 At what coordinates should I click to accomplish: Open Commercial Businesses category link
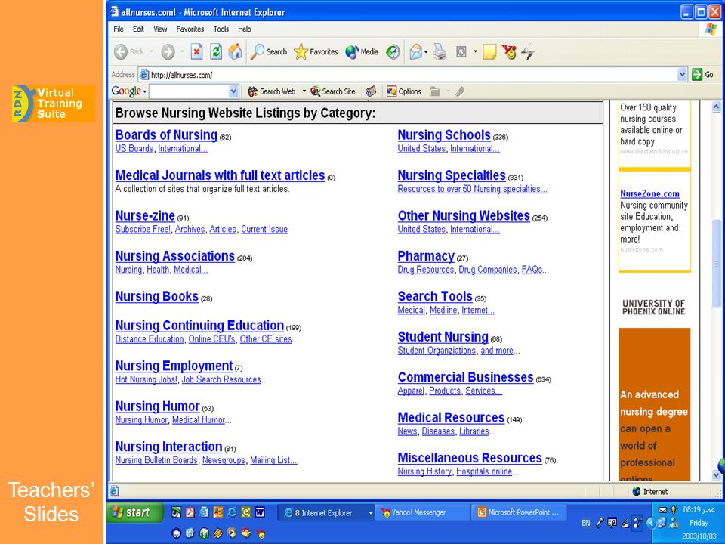(x=466, y=378)
